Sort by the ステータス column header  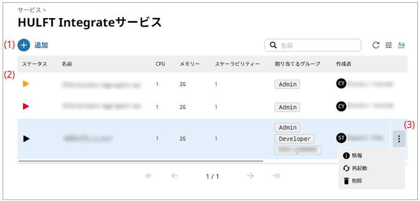pos(34,64)
